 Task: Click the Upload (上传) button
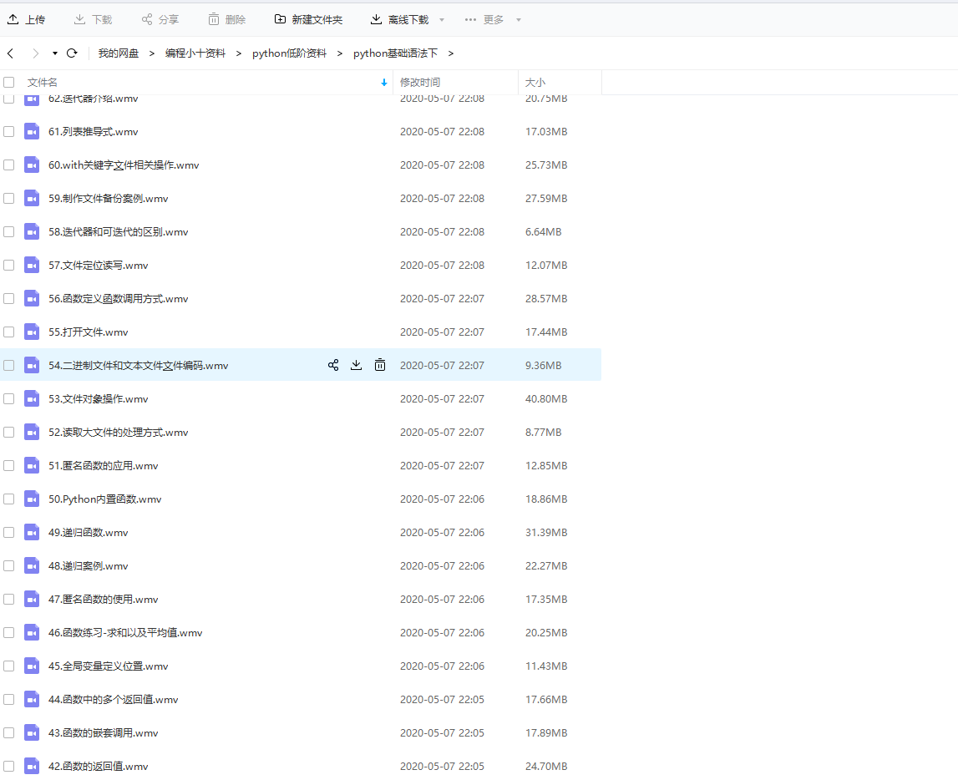26,19
